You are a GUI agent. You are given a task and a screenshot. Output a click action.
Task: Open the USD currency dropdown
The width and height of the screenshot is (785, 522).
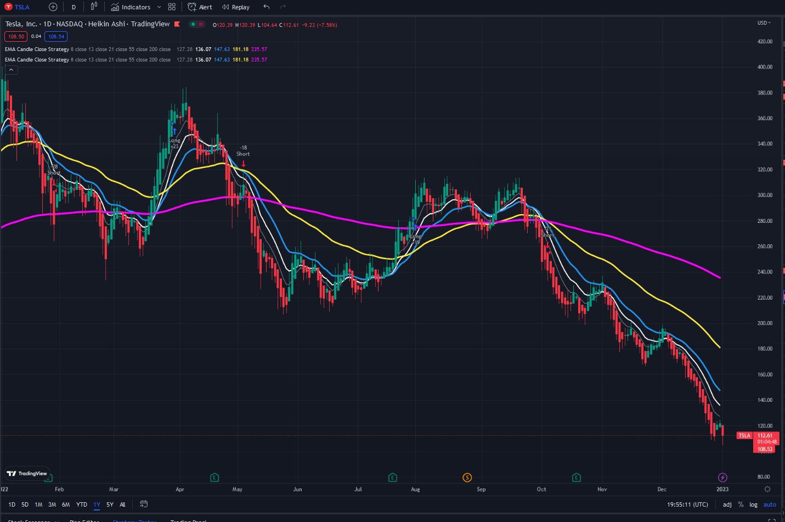point(764,23)
